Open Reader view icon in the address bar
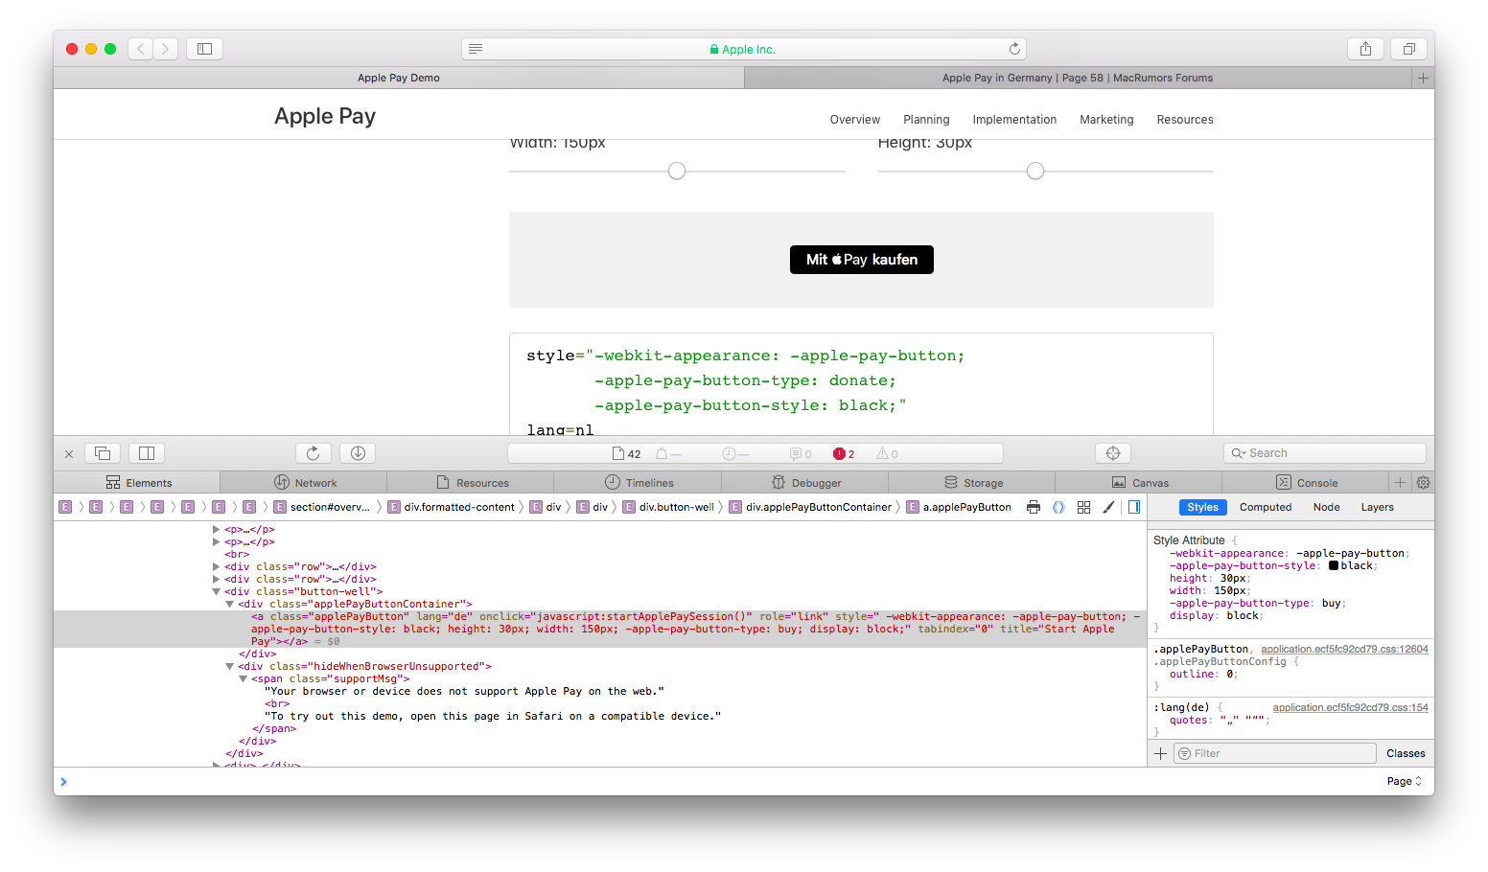The width and height of the screenshot is (1488, 872). (476, 49)
